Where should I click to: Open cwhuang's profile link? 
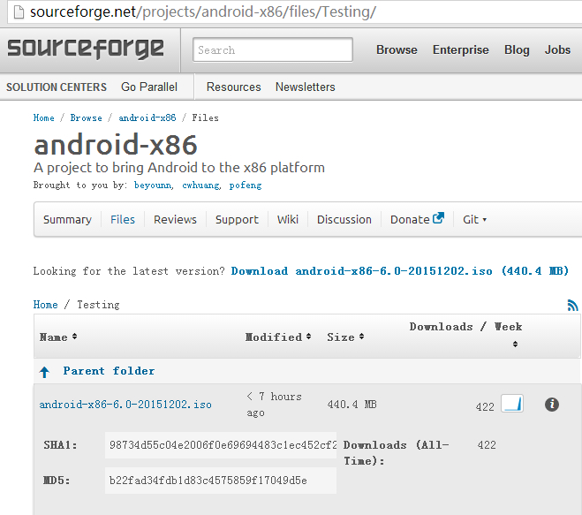(x=200, y=186)
